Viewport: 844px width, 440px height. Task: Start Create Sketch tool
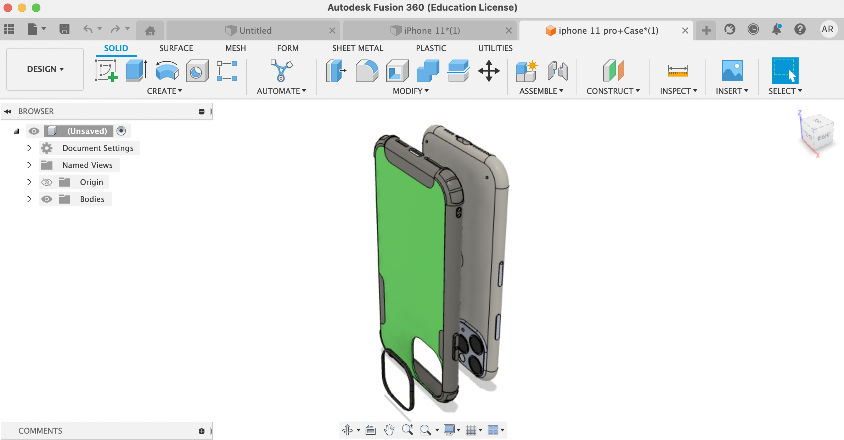[106, 70]
